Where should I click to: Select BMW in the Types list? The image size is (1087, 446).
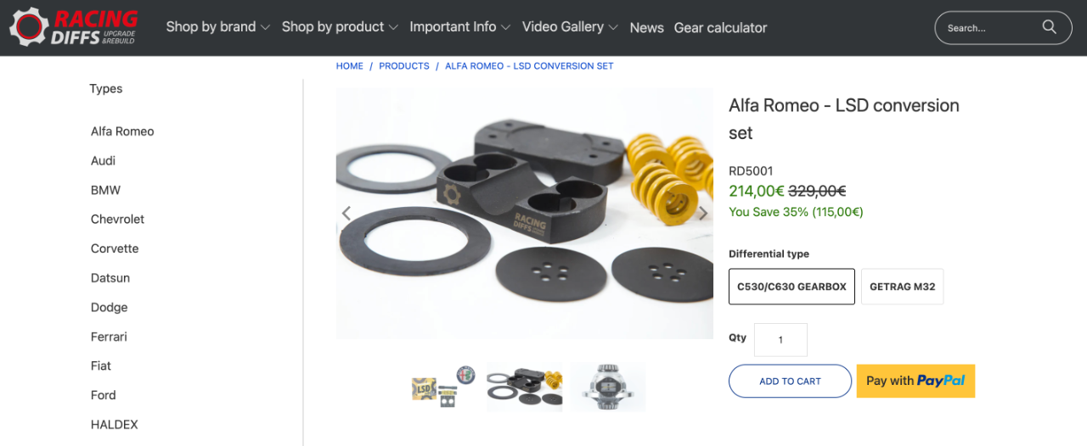(x=106, y=190)
